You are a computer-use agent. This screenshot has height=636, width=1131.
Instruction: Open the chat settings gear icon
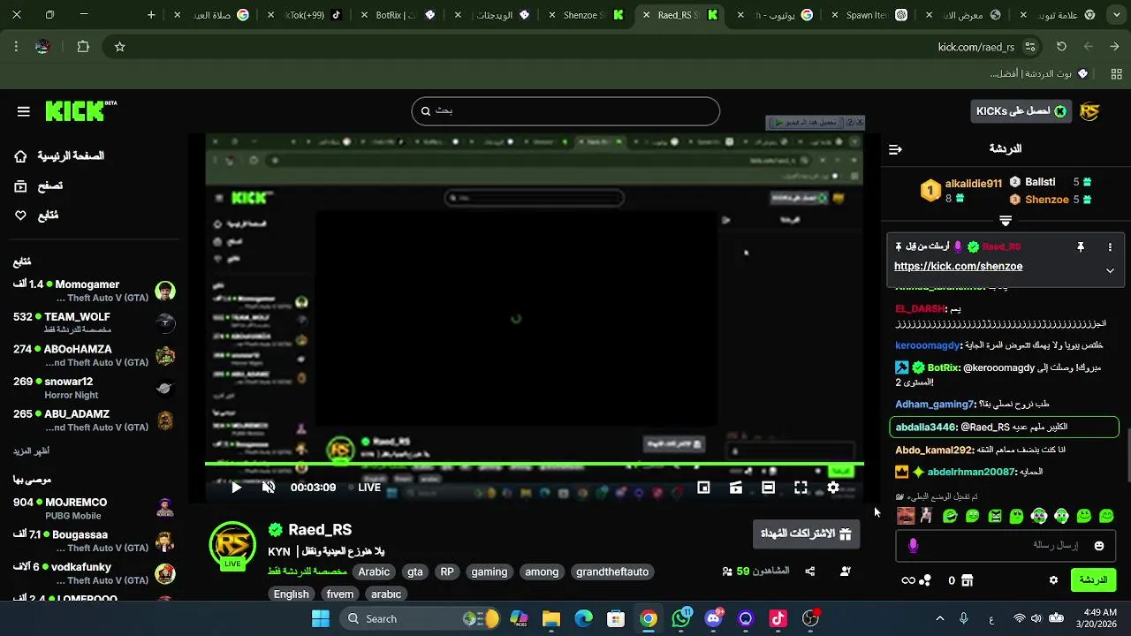coord(1053,580)
